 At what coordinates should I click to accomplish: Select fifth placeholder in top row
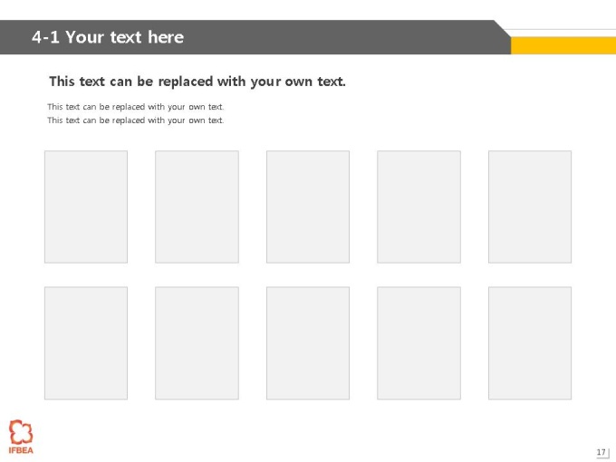point(530,207)
